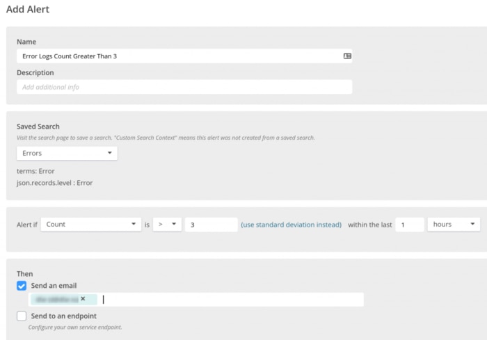
Task: Select the blurred email address chip
Action: pyautogui.click(x=54, y=299)
